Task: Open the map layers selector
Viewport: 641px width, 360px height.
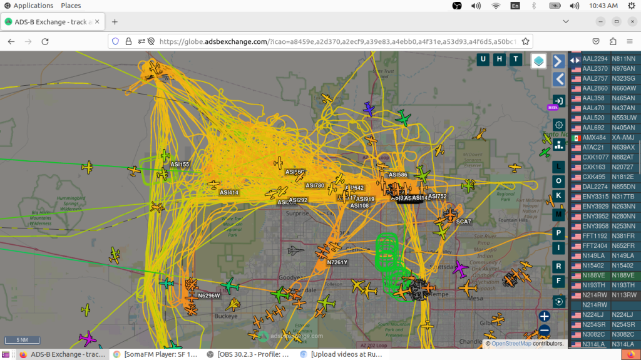Action: click(x=538, y=61)
